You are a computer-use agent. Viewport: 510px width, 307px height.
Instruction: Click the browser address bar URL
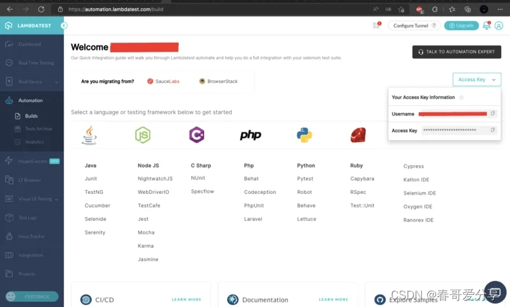[116, 9]
